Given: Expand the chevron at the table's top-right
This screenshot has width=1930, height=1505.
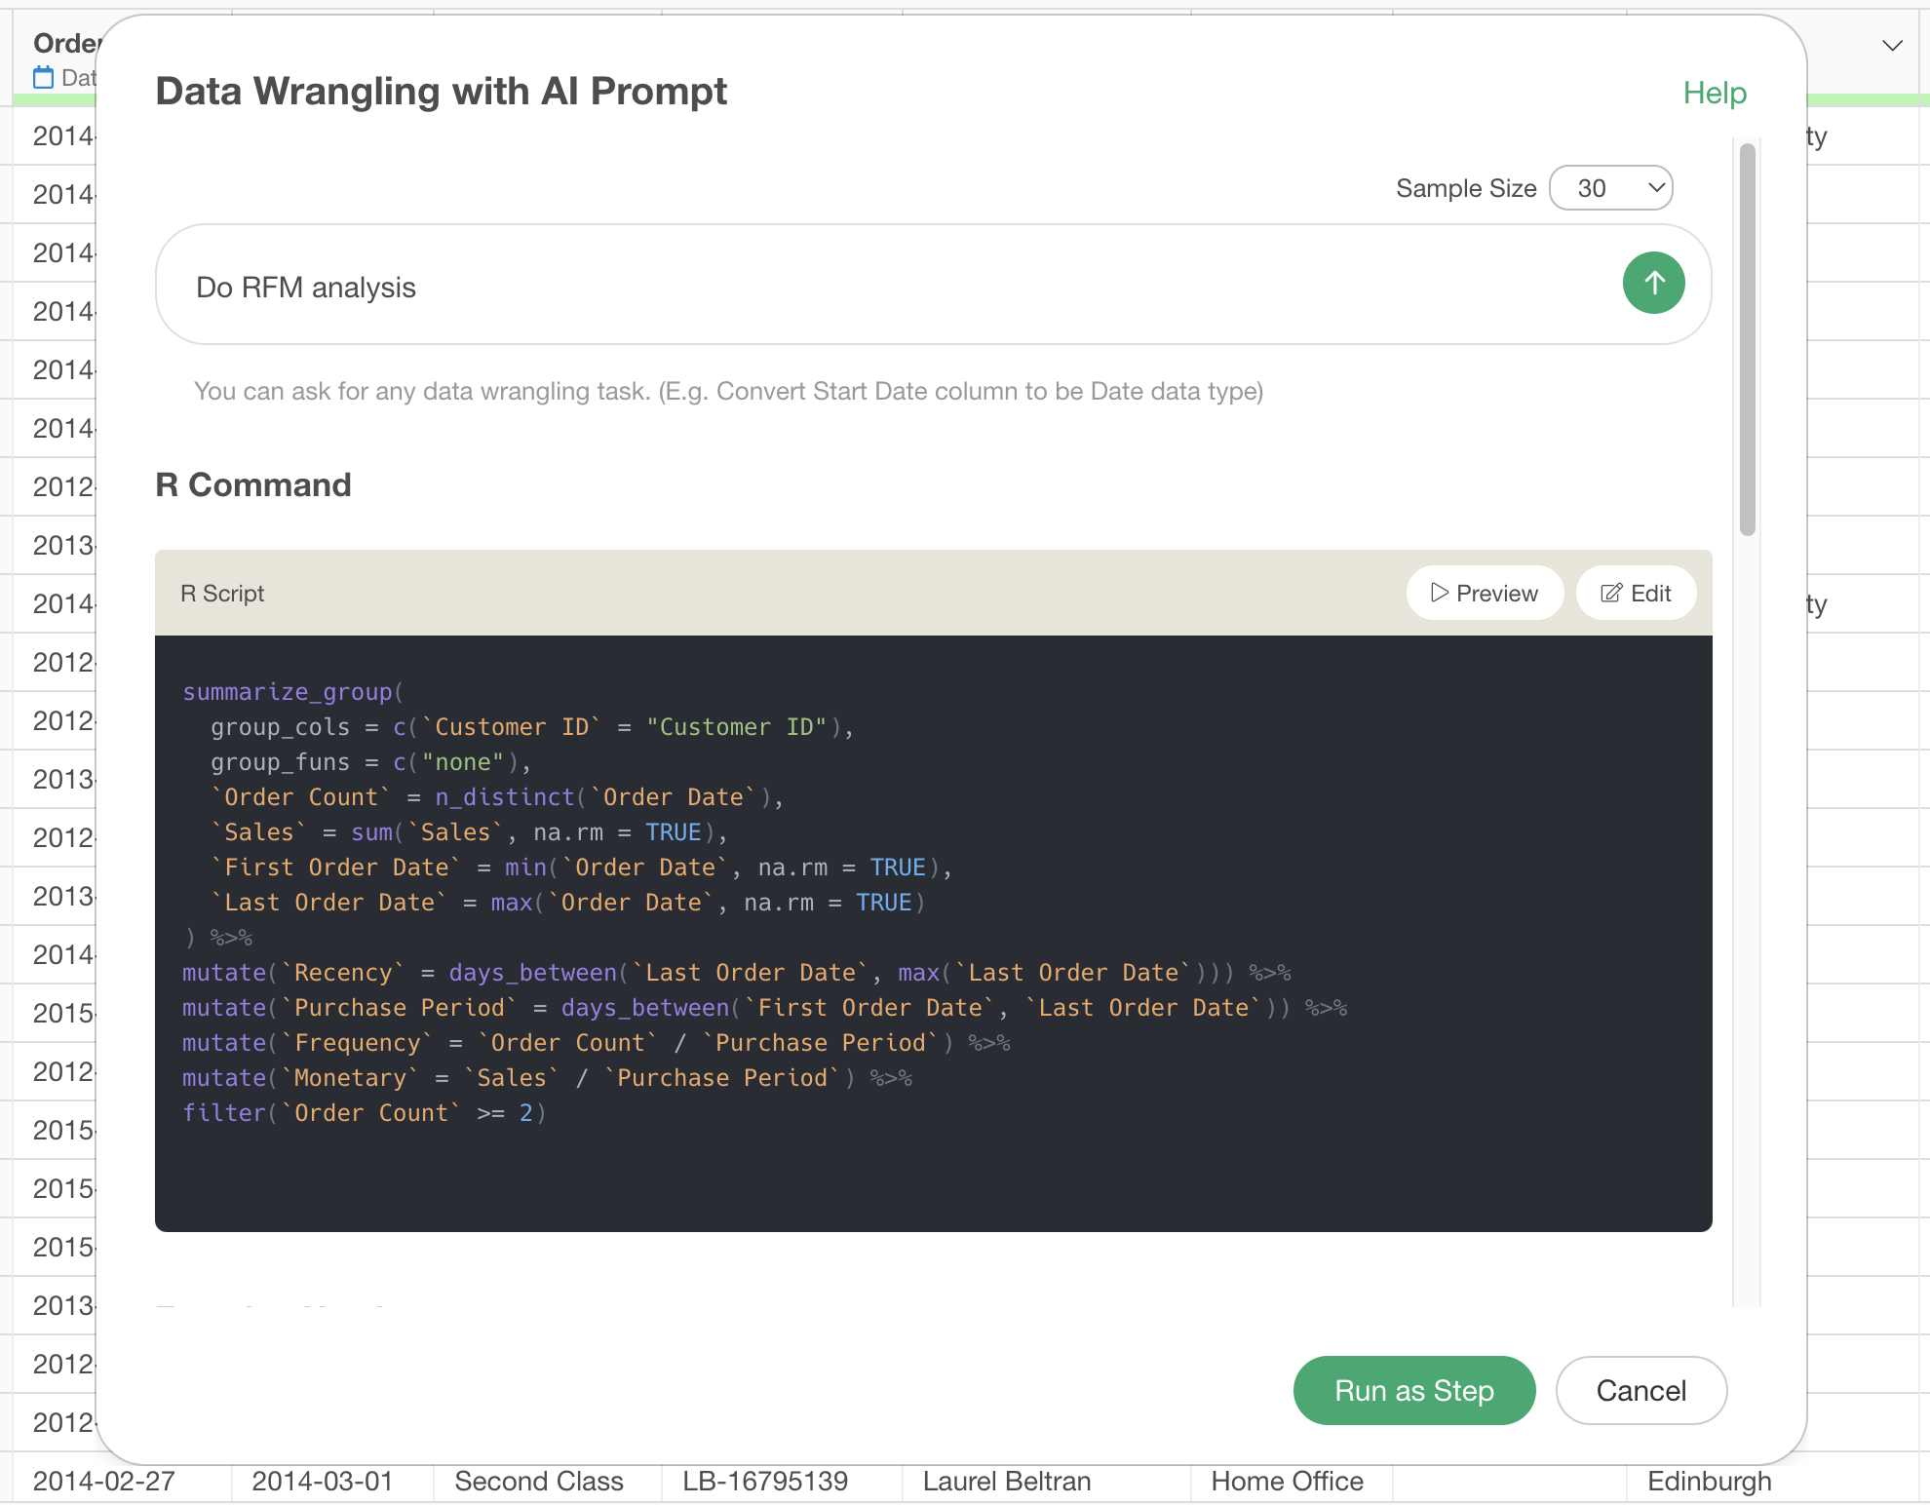Looking at the screenshot, I should coord(1892,46).
